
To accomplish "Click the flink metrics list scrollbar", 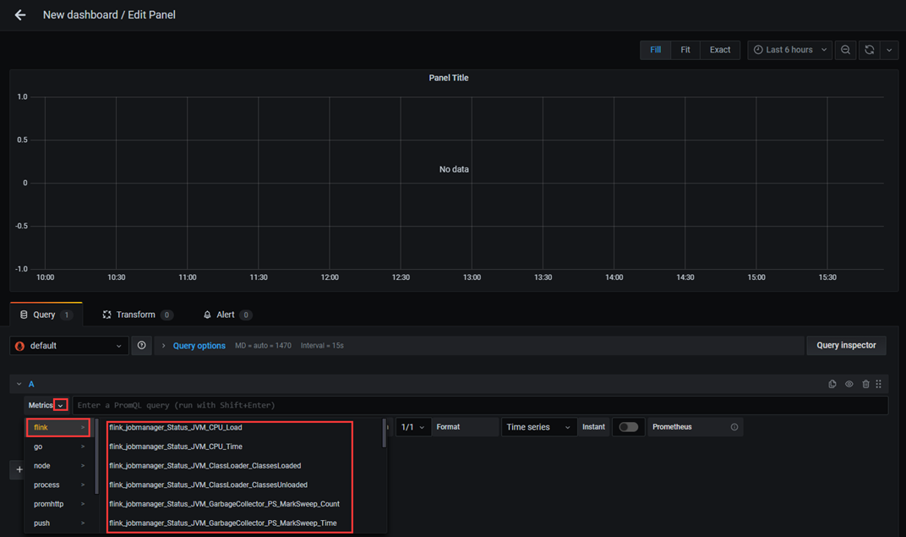I will (x=385, y=433).
